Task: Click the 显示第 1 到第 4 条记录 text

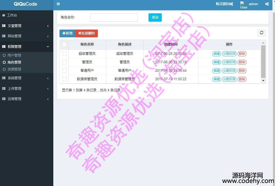Action: pyautogui.click(x=79, y=90)
